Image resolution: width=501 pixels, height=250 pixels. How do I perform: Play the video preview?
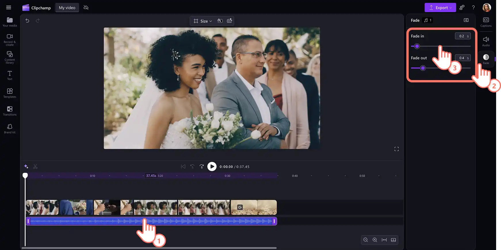[212, 166]
